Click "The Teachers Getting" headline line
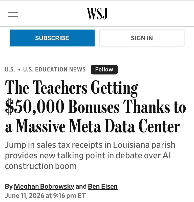This screenshot has height=202, width=194. pos(72,88)
